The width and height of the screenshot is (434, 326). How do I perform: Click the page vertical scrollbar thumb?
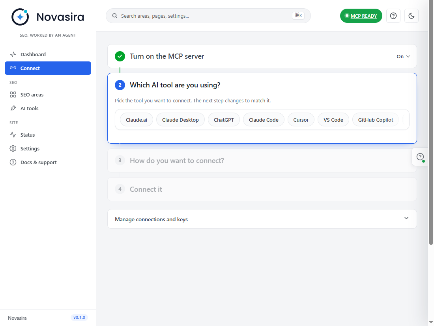tap(431, 122)
